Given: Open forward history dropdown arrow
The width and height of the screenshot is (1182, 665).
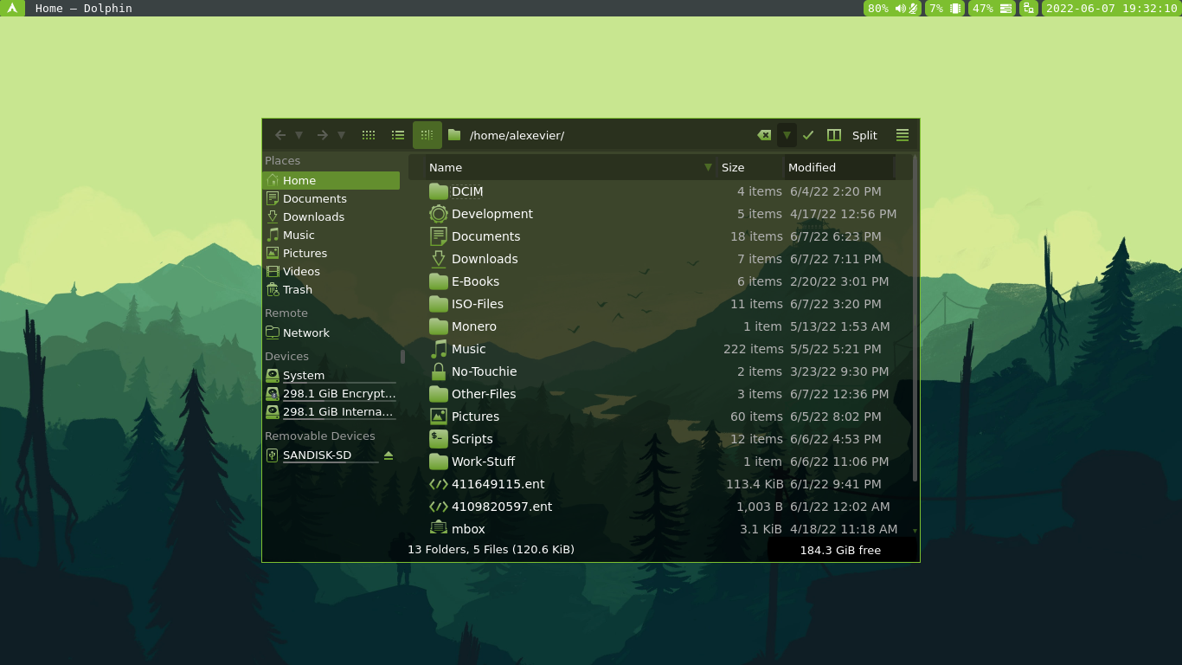Looking at the screenshot, I should 342,135.
